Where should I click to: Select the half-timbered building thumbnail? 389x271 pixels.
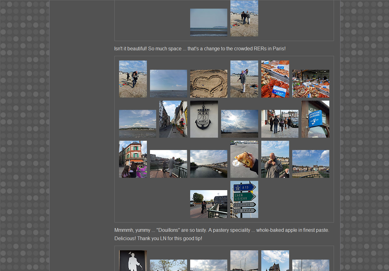pos(133,159)
